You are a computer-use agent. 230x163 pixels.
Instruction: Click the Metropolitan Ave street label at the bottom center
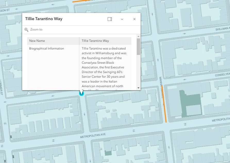[x=93, y=136]
